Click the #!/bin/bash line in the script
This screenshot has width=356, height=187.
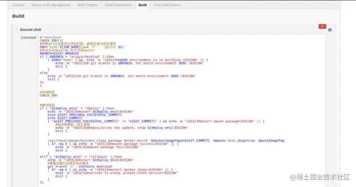[50, 37]
